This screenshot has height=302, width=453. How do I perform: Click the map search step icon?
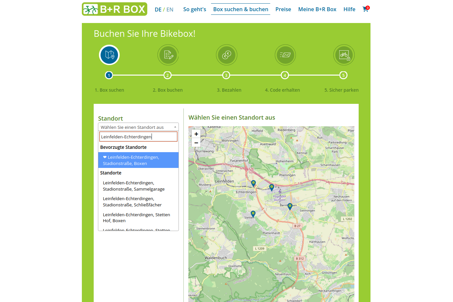point(109,55)
